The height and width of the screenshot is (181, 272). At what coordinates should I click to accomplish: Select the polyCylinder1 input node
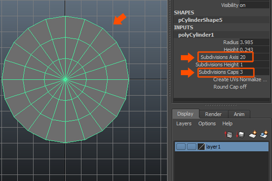point(196,35)
